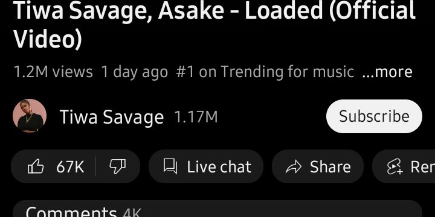Open #1 on Trending for music link
This screenshot has height=217, width=435.
[x=265, y=72]
